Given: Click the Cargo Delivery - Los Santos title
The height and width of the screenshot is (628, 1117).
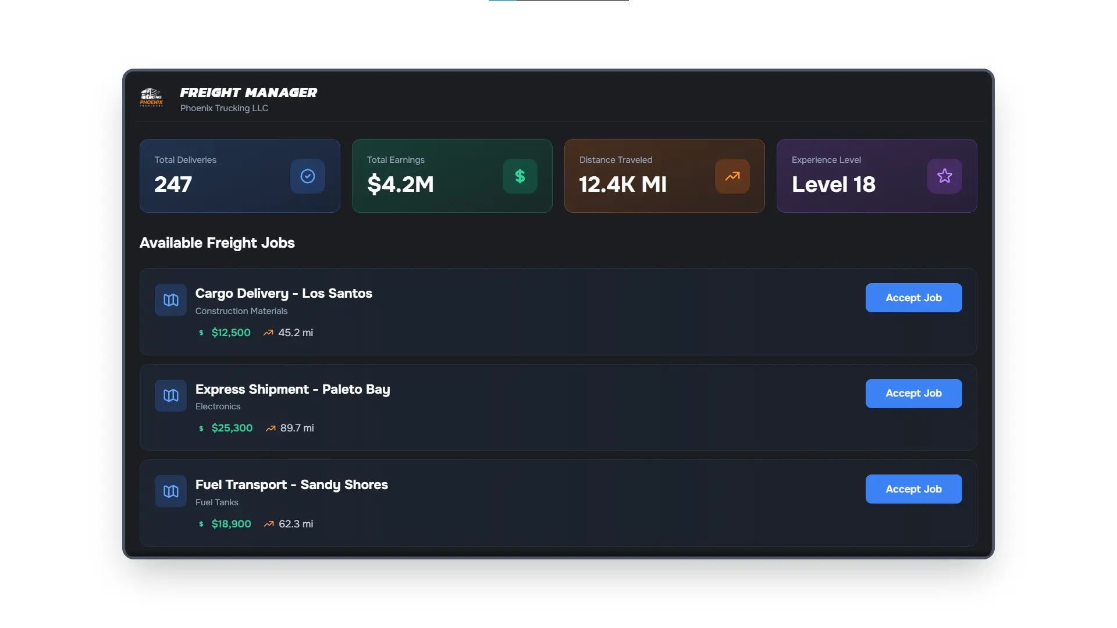Looking at the screenshot, I should 283,294.
